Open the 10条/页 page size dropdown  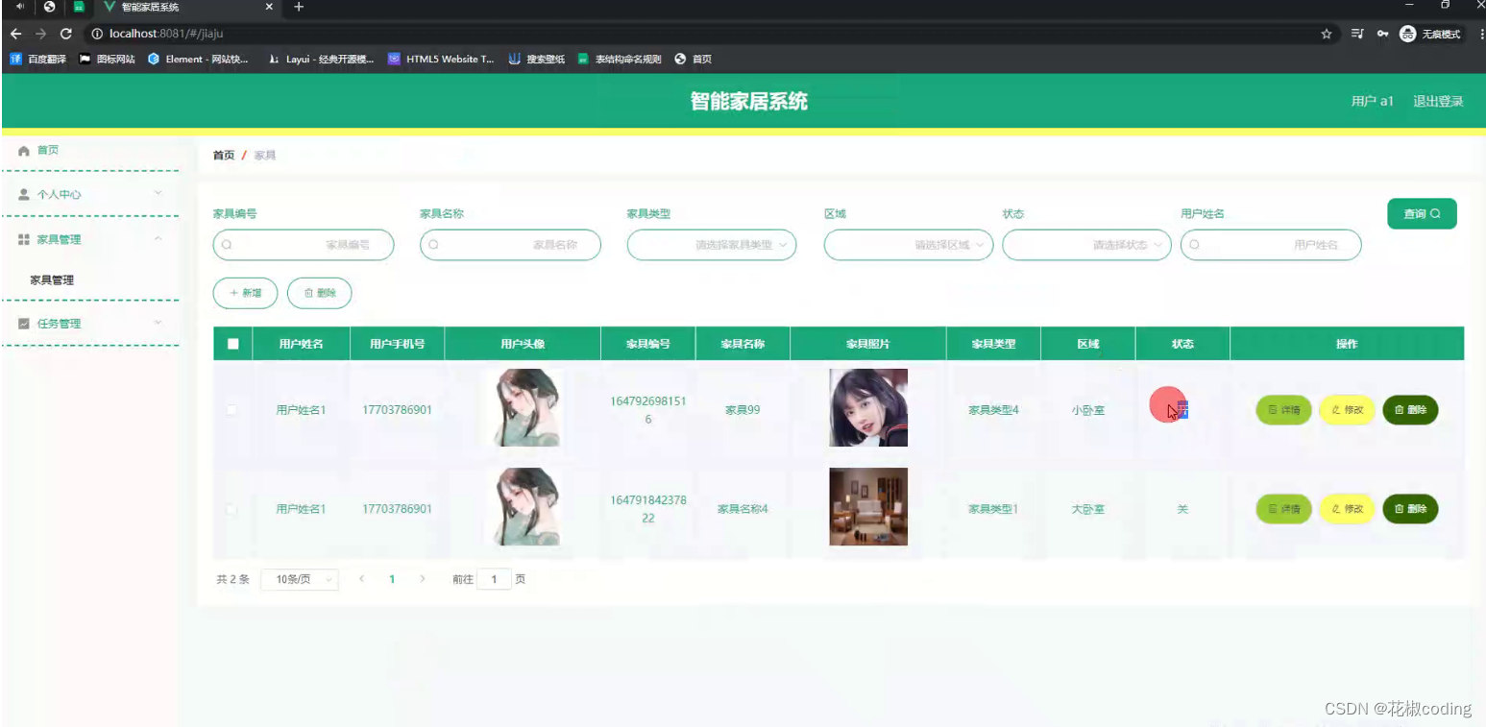(x=299, y=579)
